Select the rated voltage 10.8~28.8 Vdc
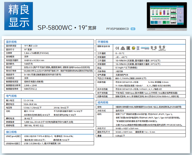Viewport: 192px width, 155px height. tap(30, 104)
